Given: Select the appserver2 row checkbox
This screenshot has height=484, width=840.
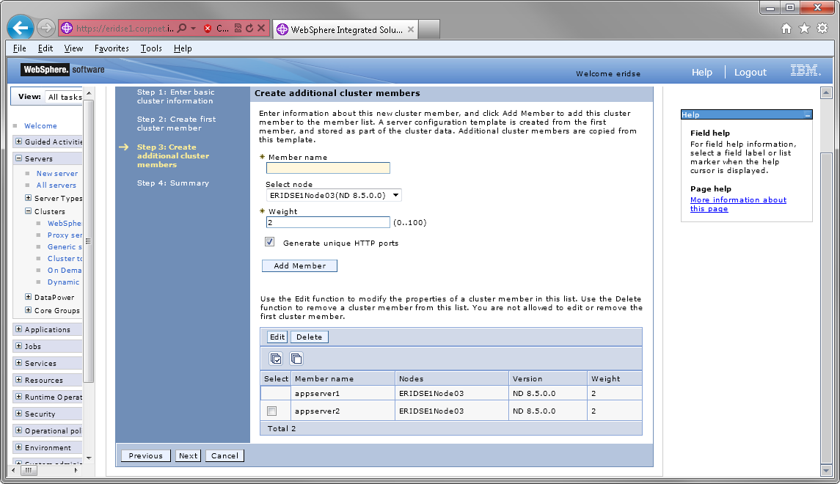Looking at the screenshot, I should coord(272,411).
